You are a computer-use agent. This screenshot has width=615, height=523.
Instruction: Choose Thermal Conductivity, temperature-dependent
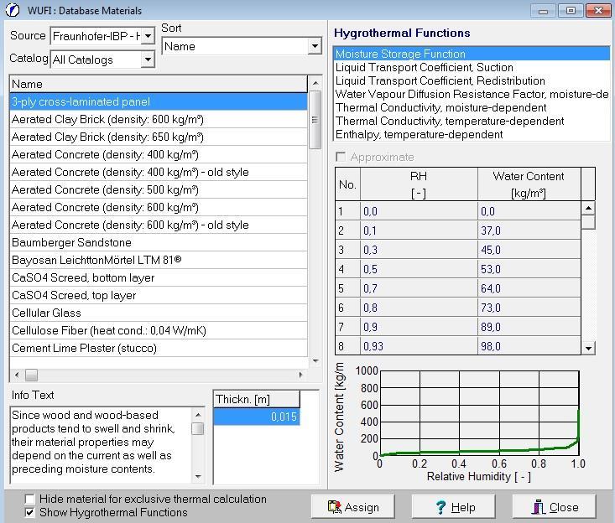472,121
